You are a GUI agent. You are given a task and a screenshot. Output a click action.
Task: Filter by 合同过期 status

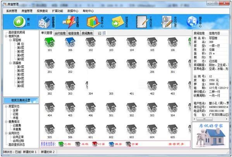(18, 141)
